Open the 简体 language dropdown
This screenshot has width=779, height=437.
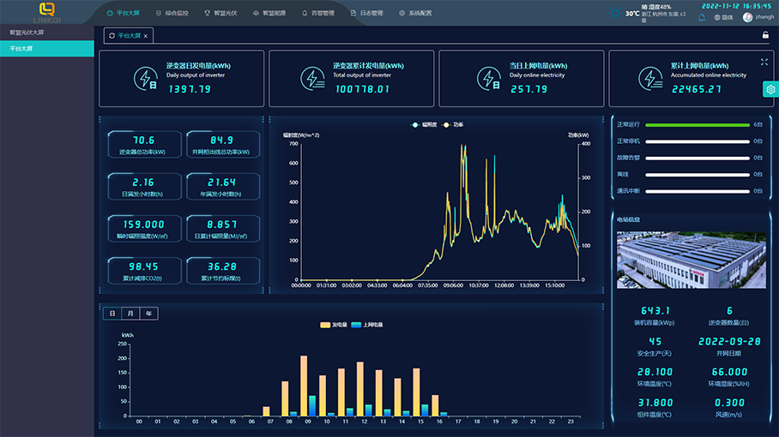point(723,17)
